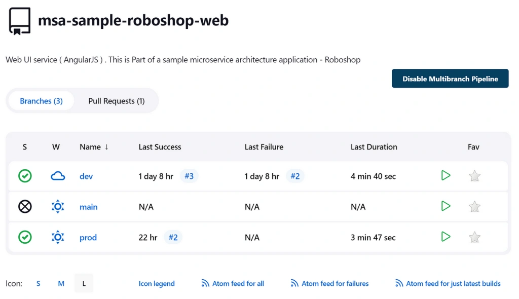Click the success status icon for dev
Viewport: 519px width, 299px height.
coord(25,176)
